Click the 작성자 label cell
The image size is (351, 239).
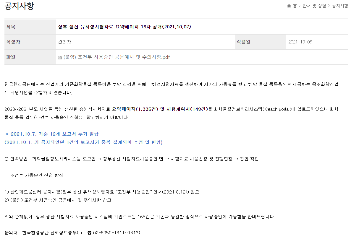pyautogui.click(x=30, y=42)
